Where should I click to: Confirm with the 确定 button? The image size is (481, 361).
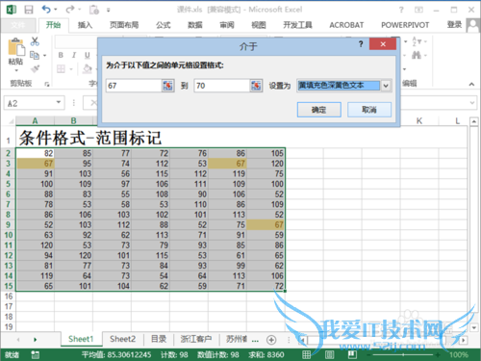[x=319, y=110]
